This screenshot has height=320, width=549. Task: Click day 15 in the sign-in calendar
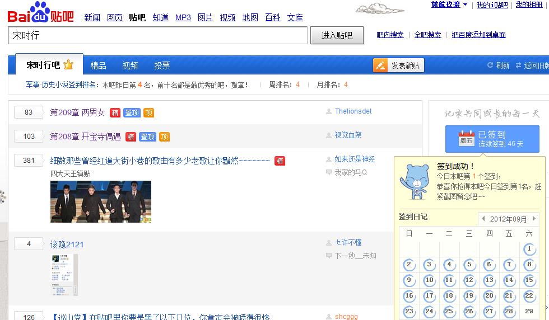[529, 280]
